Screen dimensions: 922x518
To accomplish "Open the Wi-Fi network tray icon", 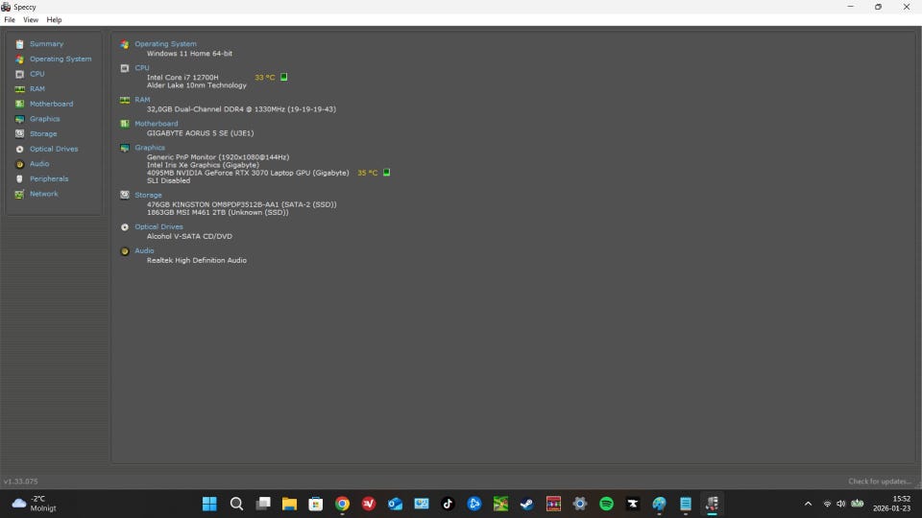I will tap(827, 504).
